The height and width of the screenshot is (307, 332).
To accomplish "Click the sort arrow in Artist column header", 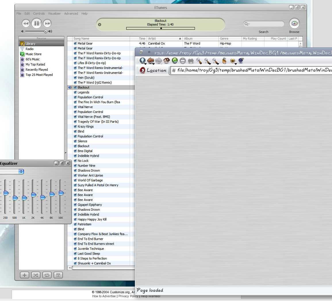I will 180,39.
